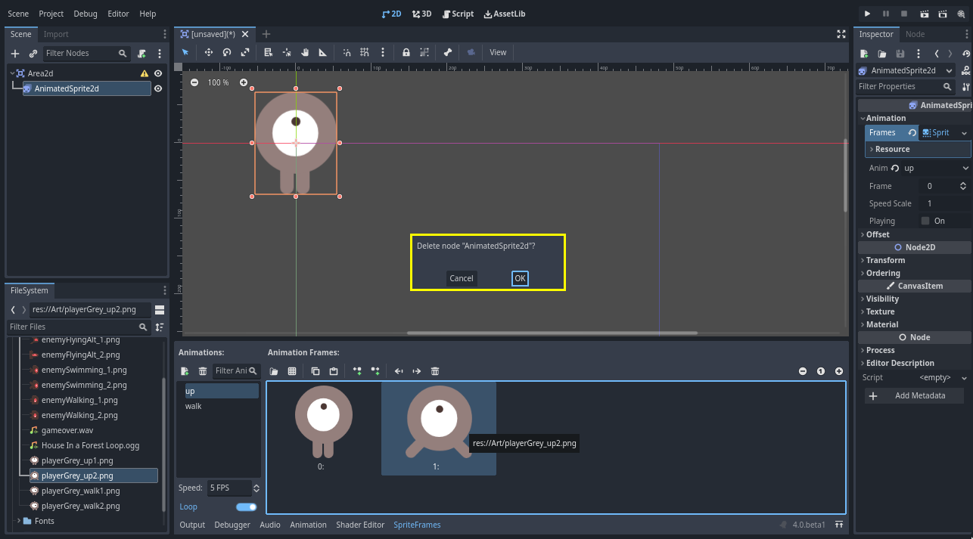Lock the selected node with padlock icon

click(406, 52)
